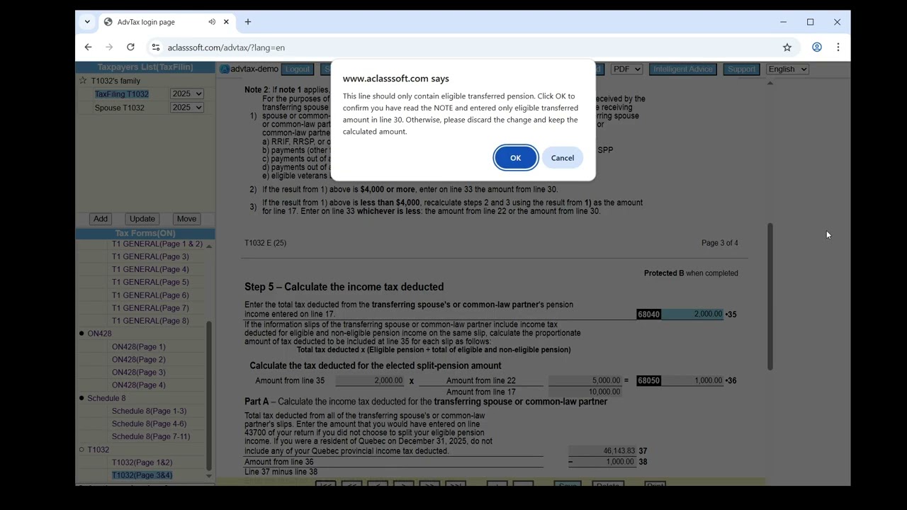
Task: Open Schedule 8(Page 4-6)
Action: coord(149,424)
